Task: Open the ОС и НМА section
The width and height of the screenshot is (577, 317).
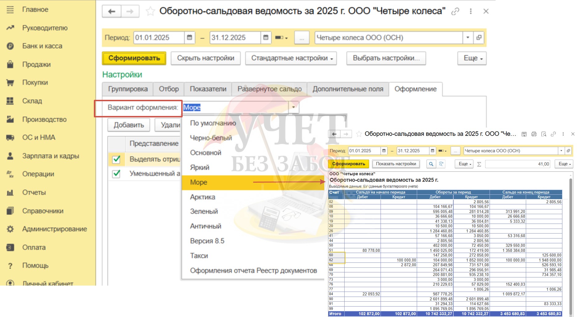Action: (x=39, y=137)
